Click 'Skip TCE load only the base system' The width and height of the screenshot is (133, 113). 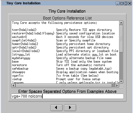coord(84,62)
